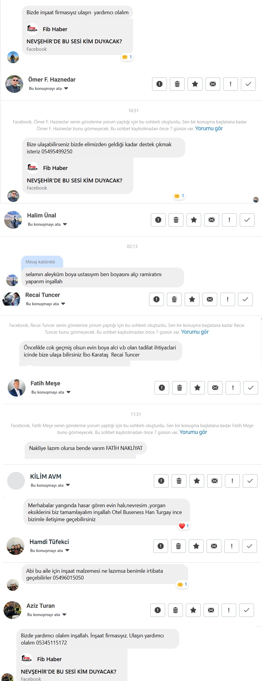Mark Aziz Turan conversation as done
This screenshot has height=681, width=262.
pos(247,610)
